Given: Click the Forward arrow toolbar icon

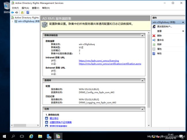Looking at the screenshot, I should [x=17, y=12].
